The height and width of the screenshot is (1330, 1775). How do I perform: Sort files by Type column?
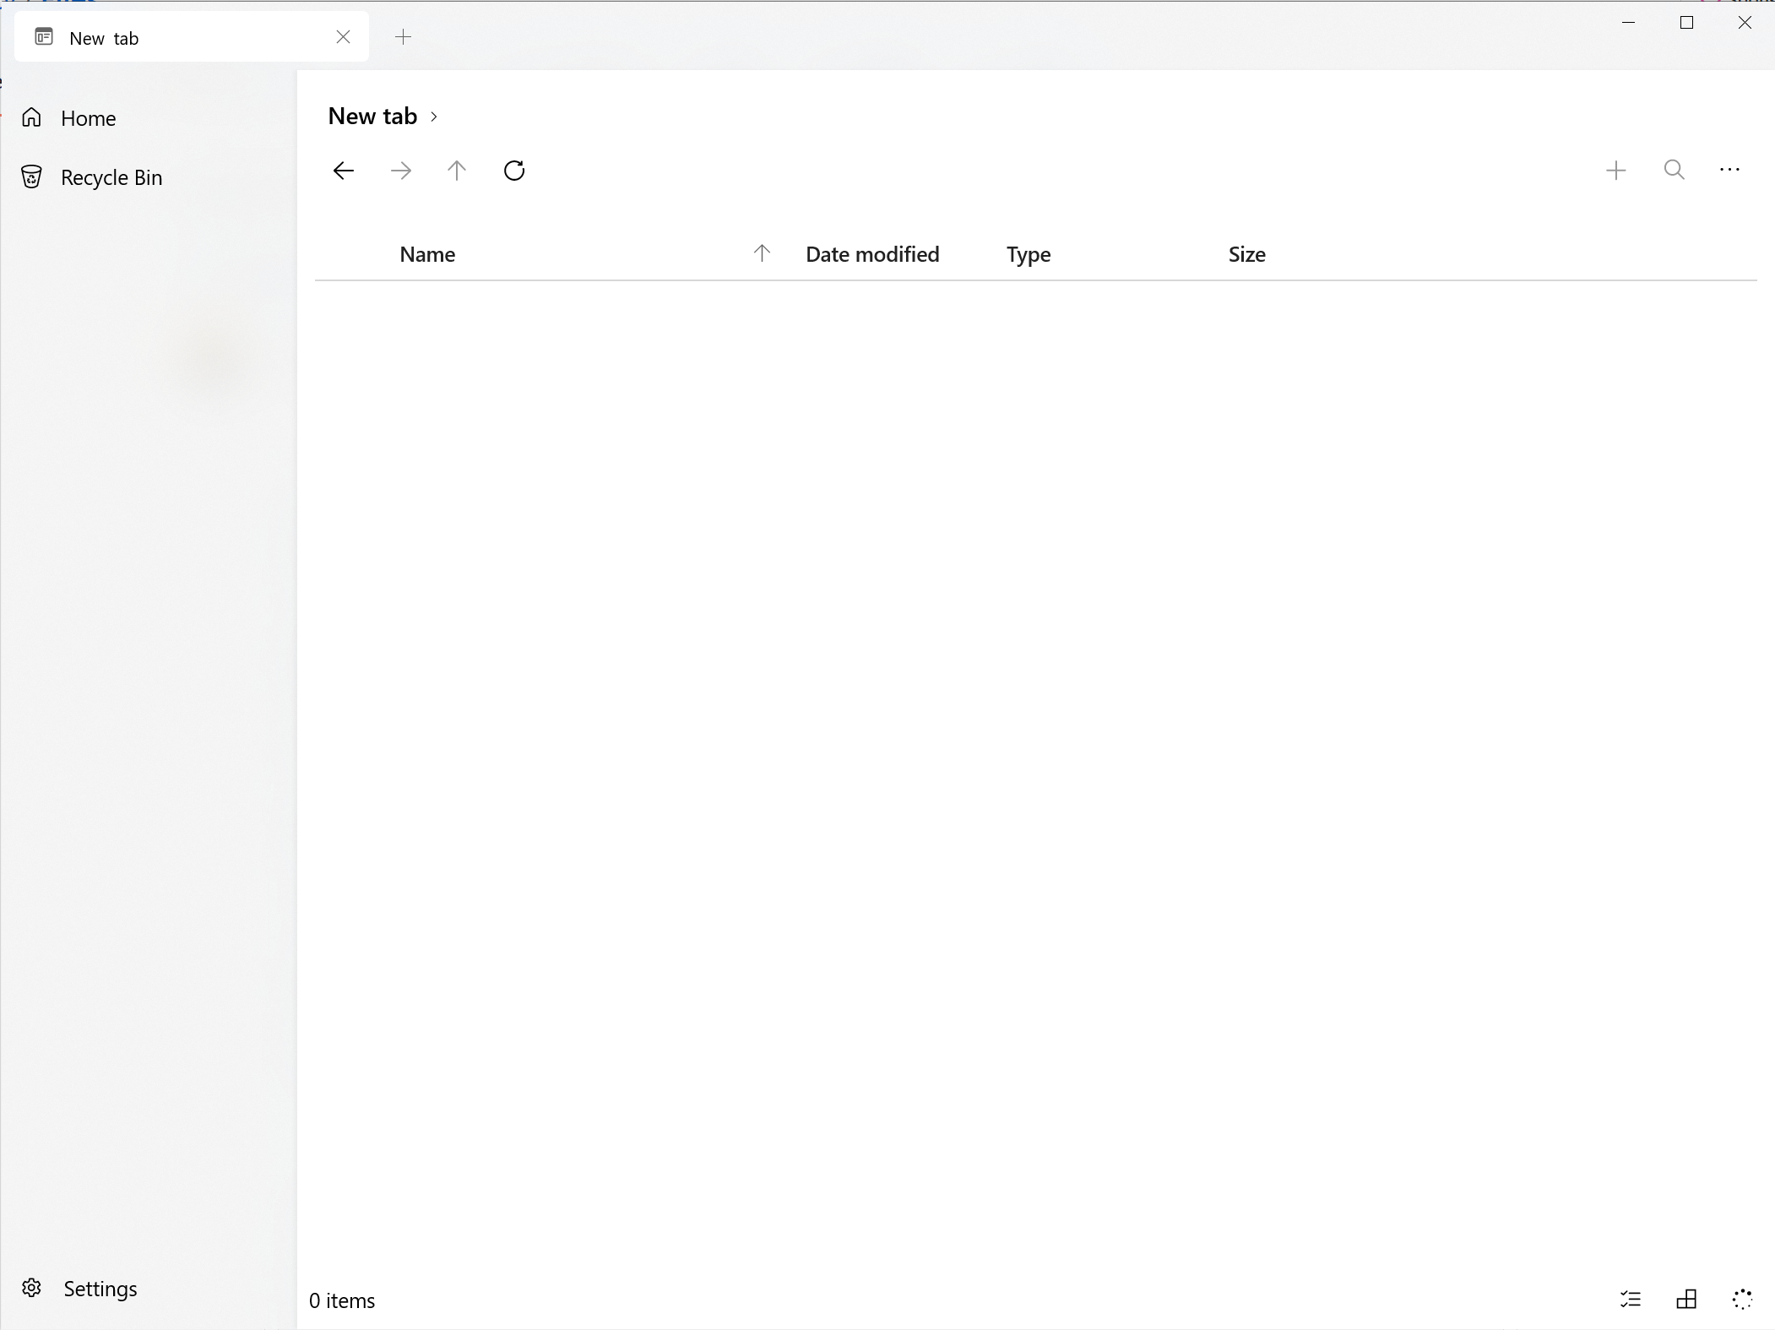[1028, 254]
